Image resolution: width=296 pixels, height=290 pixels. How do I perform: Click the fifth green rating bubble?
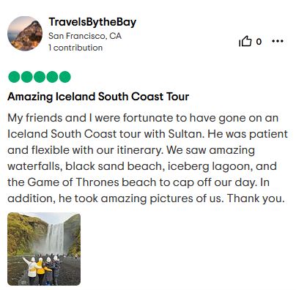pos(64,77)
